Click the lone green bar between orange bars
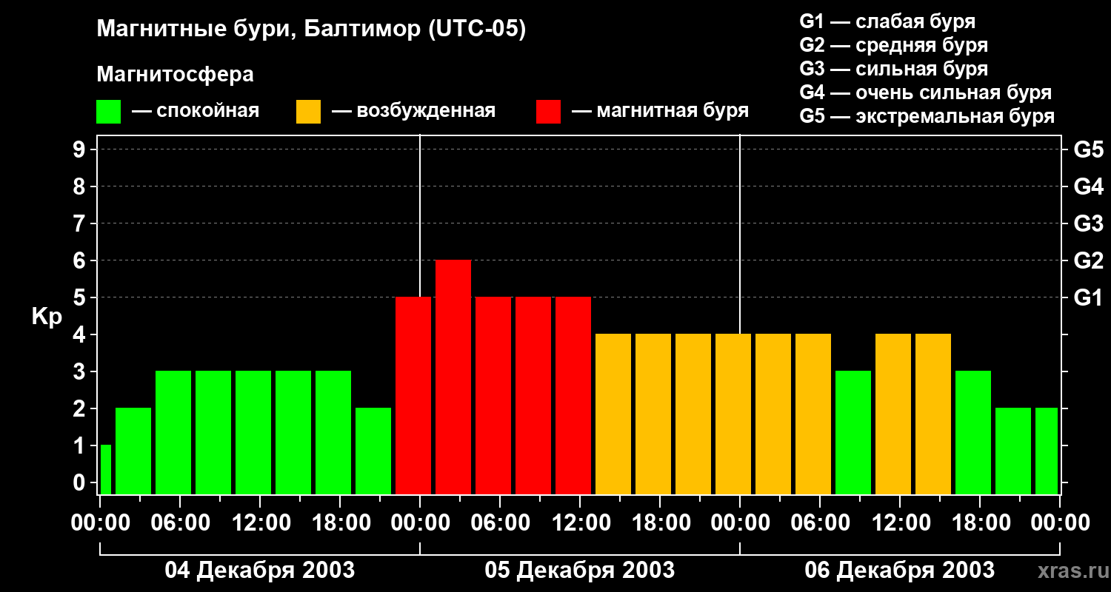Image resolution: width=1111 pixels, height=592 pixels. click(x=853, y=433)
